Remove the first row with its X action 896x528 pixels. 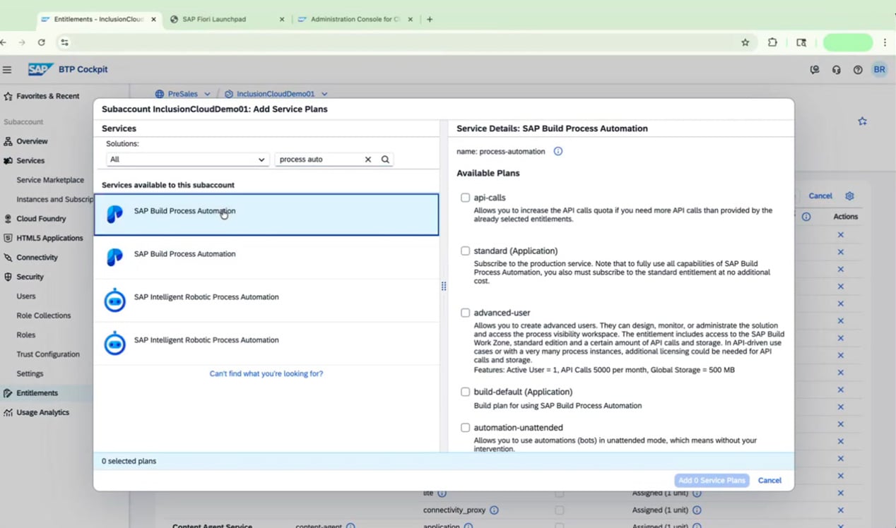pos(841,234)
